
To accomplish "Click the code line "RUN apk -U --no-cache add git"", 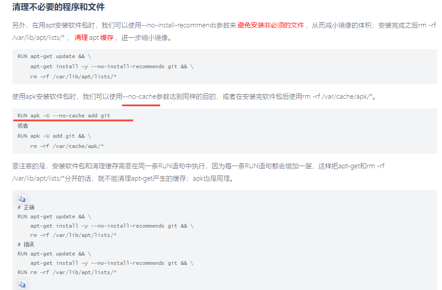I will point(64,116).
